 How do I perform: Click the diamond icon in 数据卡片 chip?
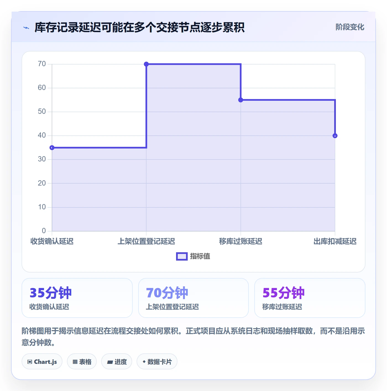(144, 362)
